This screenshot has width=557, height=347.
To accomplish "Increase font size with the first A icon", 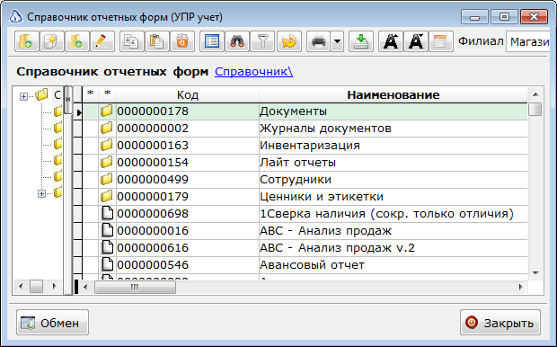I will [x=391, y=41].
